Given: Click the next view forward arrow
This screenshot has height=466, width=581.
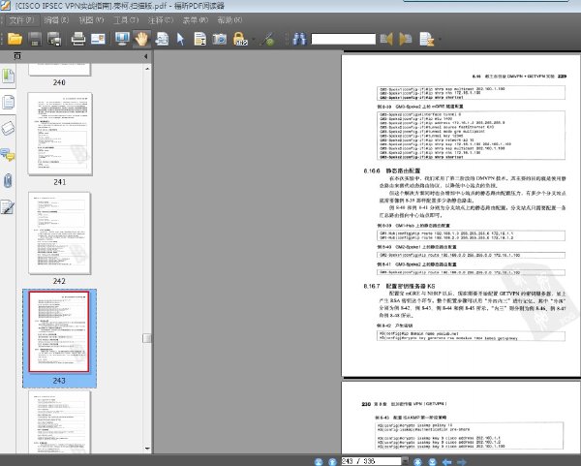Looking at the screenshot, I should tap(461, 461).
